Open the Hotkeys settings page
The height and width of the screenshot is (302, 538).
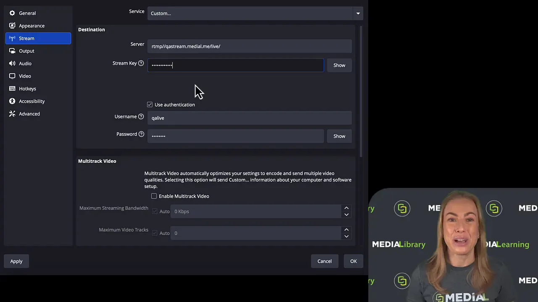tap(38, 89)
